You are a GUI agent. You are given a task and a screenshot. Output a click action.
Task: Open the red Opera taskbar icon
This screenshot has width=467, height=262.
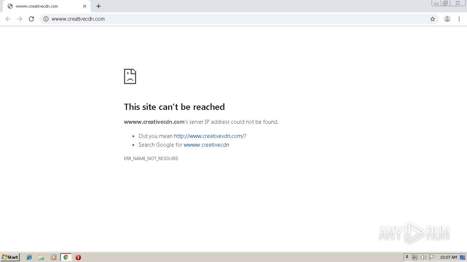click(x=78, y=257)
